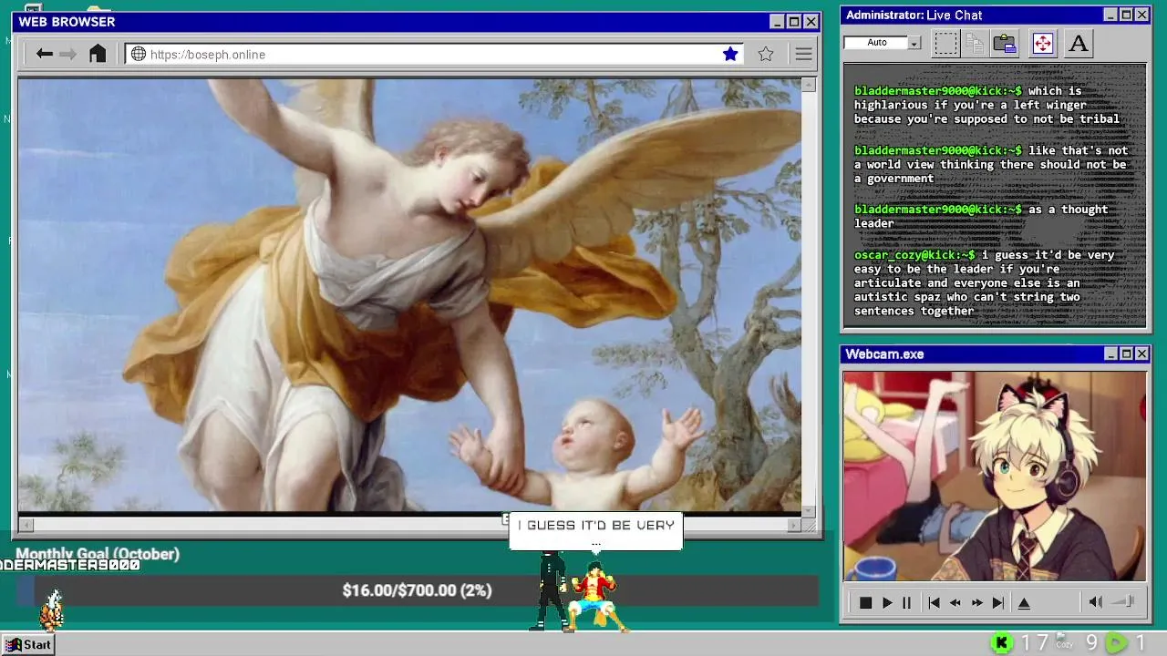Minimize the Live Chat window
Image resolution: width=1167 pixels, height=656 pixels.
[x=1110, y=15]
